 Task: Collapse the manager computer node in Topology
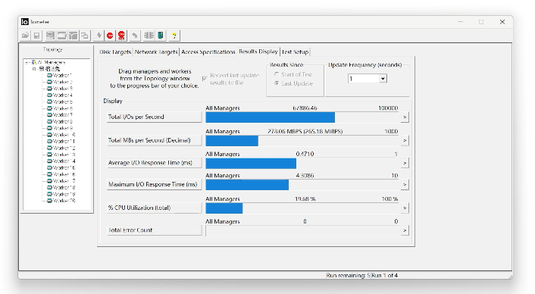(34, 69)
